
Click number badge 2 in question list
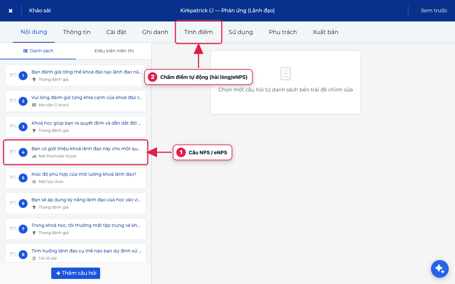(x=23, y=101)
